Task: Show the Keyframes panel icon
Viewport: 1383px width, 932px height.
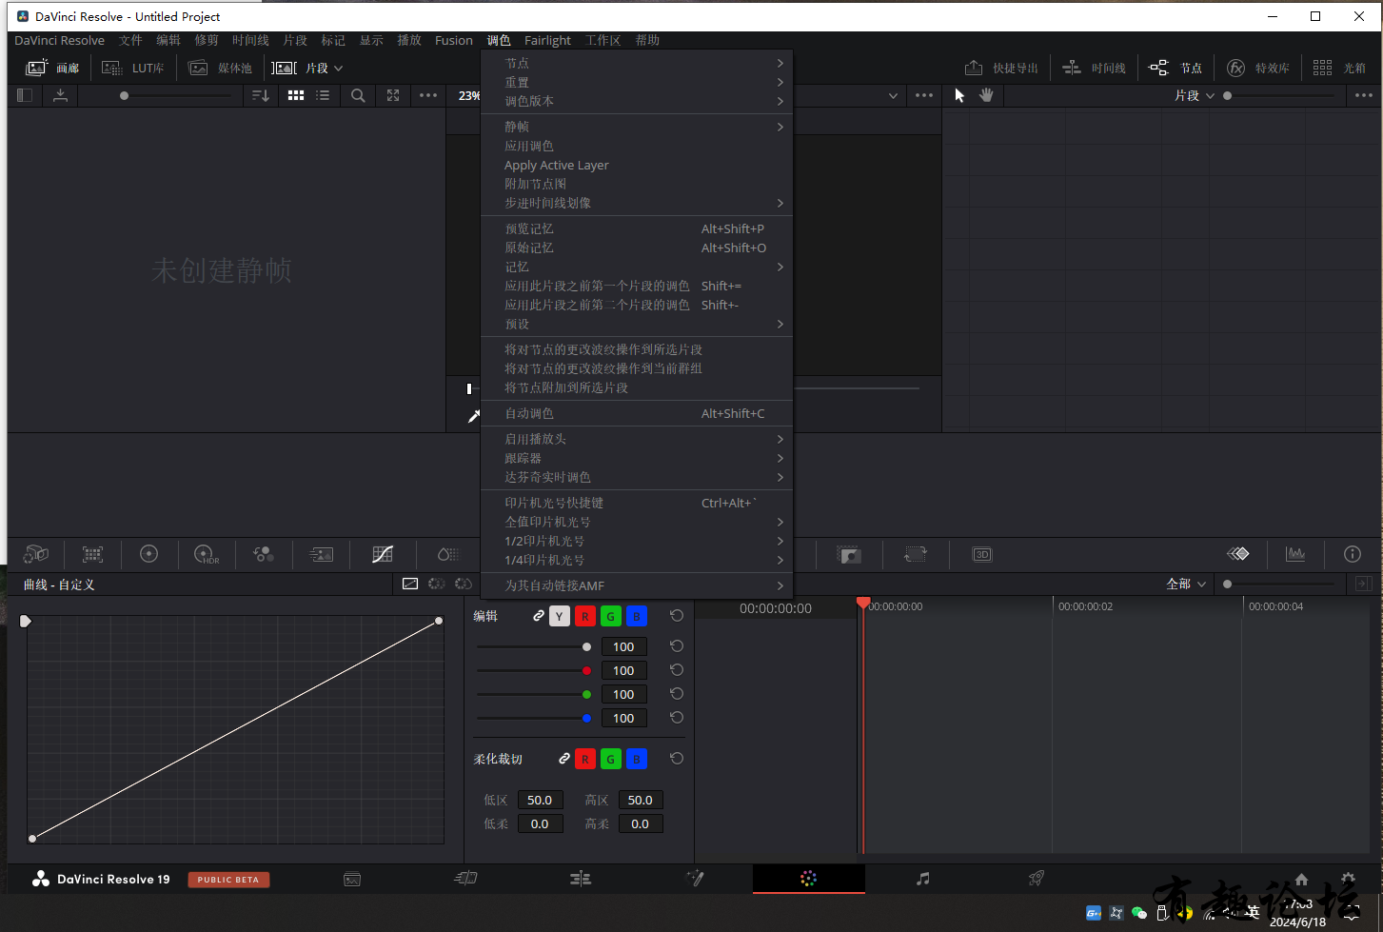Action: [x=1237, y=554]
